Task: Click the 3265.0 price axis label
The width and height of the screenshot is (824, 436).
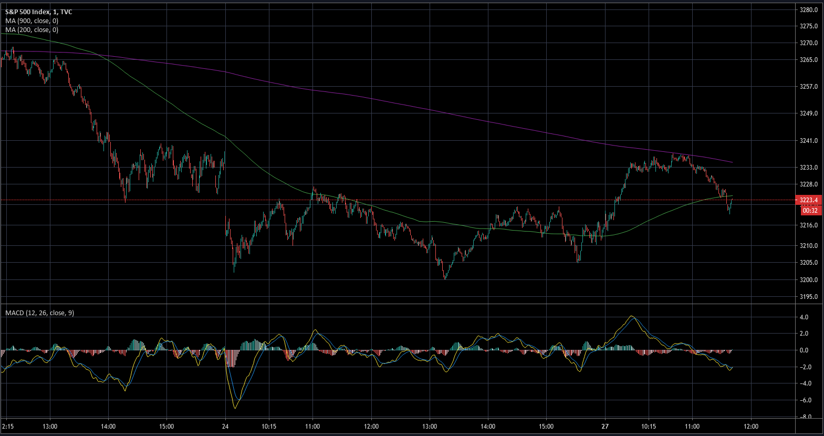Action: point(809,59)
